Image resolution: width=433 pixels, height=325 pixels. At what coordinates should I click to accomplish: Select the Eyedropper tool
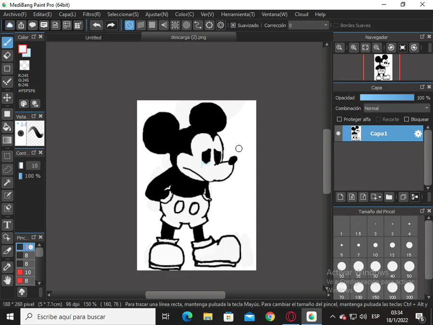coord(7,267)
